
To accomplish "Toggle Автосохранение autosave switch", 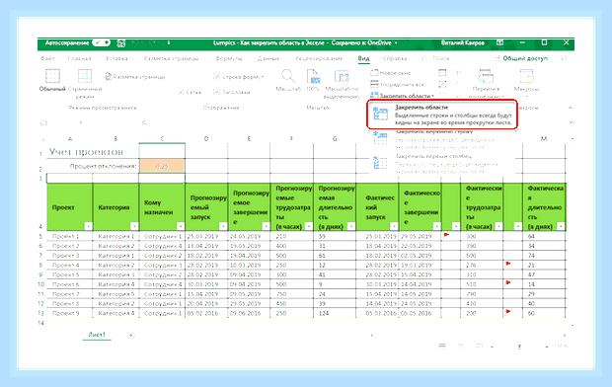I will 101,42.
